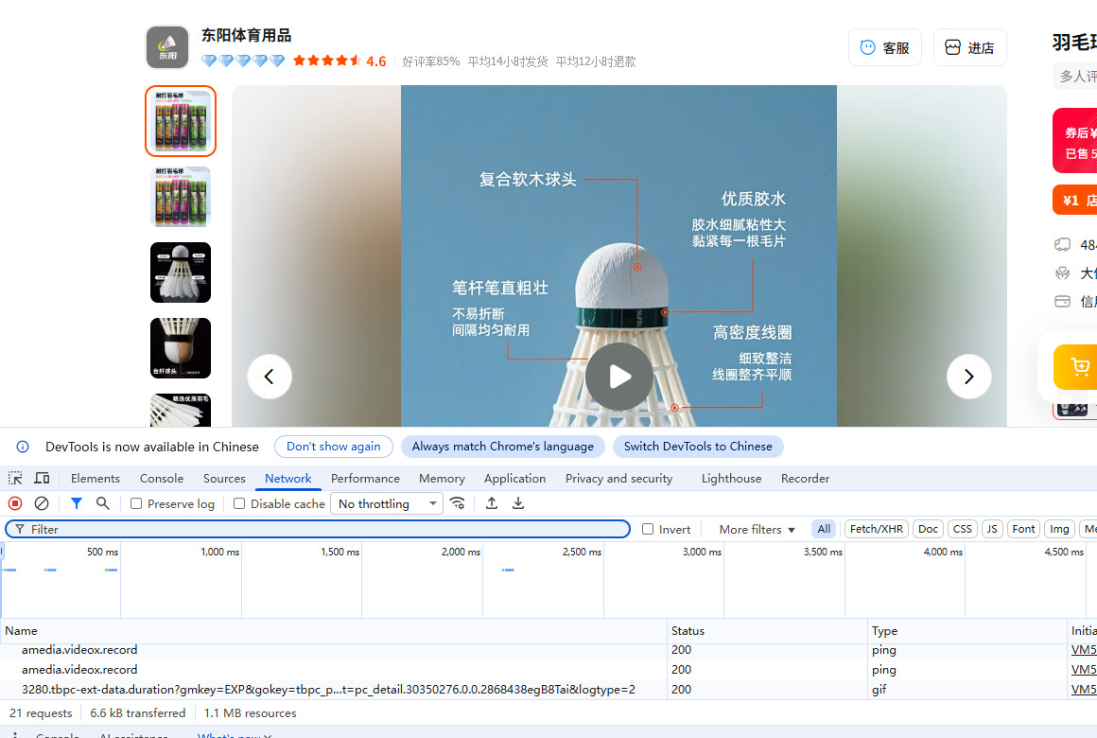This screenshot has height=738, width=1097.
Task: Check the Invert filter checkbox
Action: [x=648, y=530]
